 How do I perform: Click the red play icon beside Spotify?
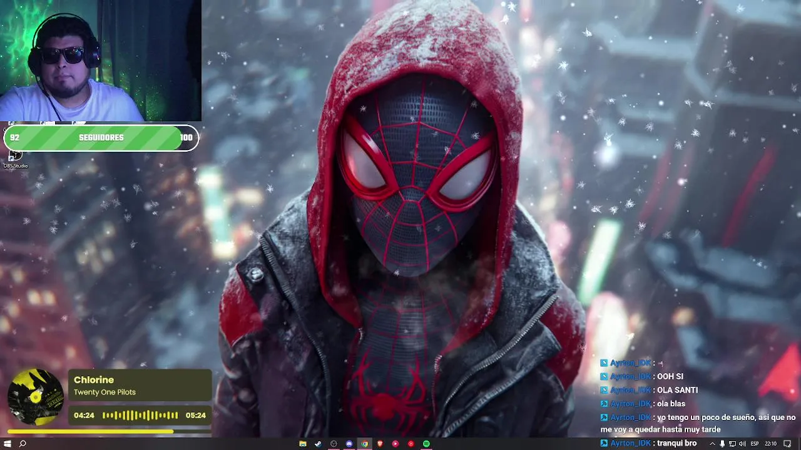click(411, 444)
